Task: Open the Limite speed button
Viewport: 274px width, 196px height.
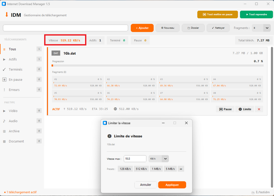Action: (245, 109)
